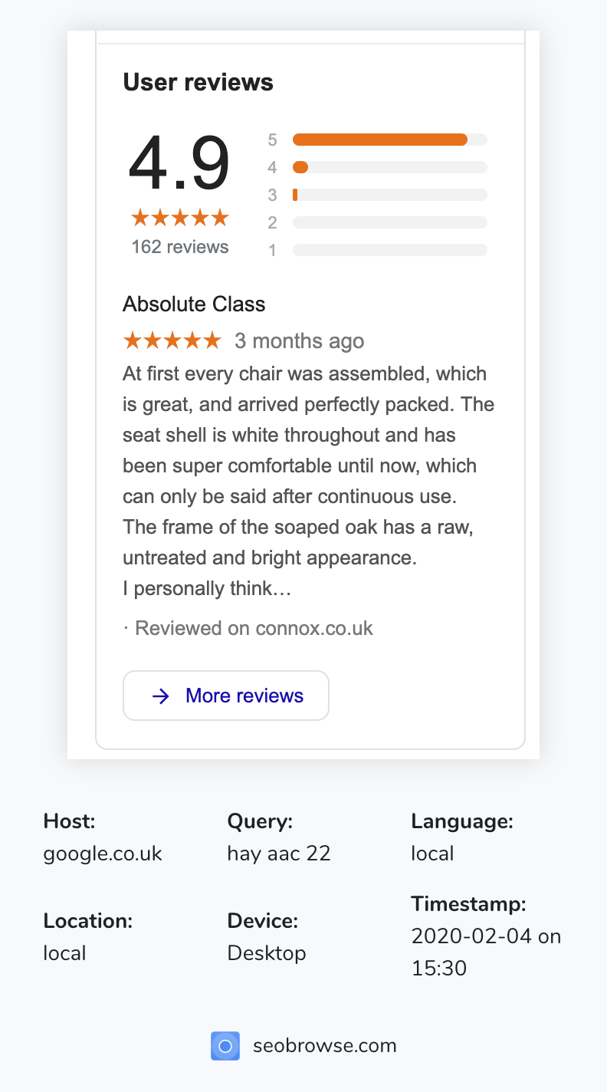Select the hay aac 22 query text
This screenshot has height=1092, width=607.
coord(279,853)
